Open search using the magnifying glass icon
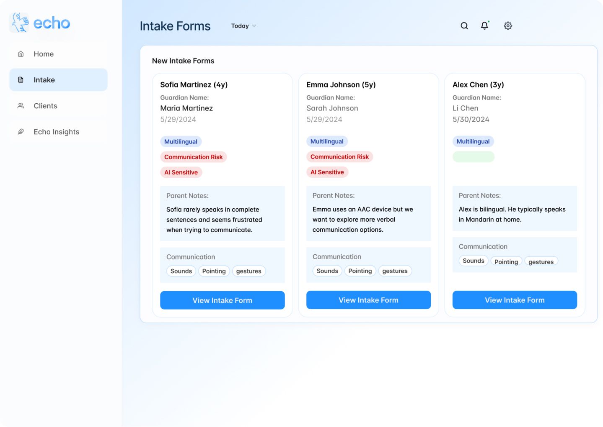Image resolution: width=603 pixels, height=427 pixels. (464, 26)
